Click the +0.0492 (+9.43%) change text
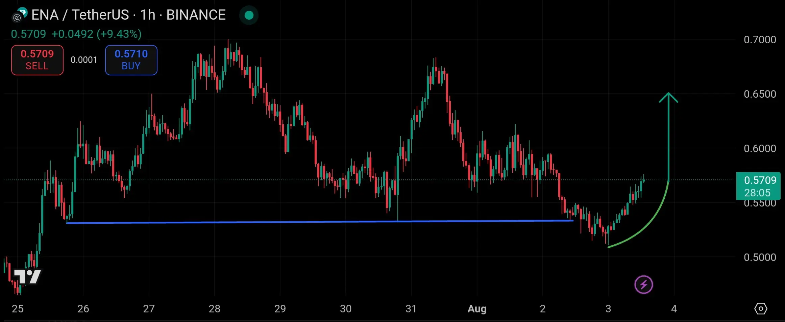This screenshot has height=322, width=785. [96, 34]
